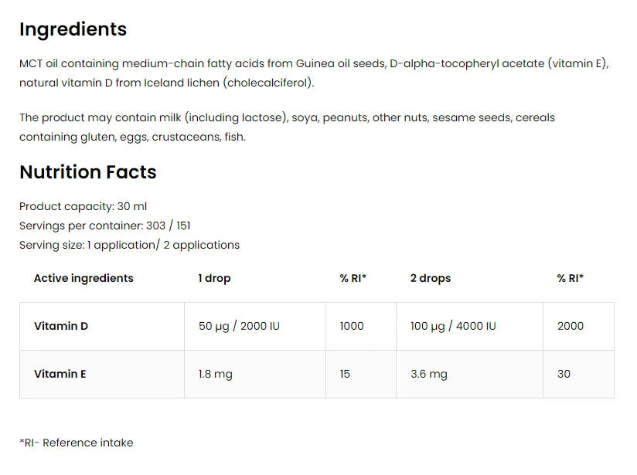637x475 pixels.
Task: Click the 2 drops column header
Action: click(x=431, y=278)
